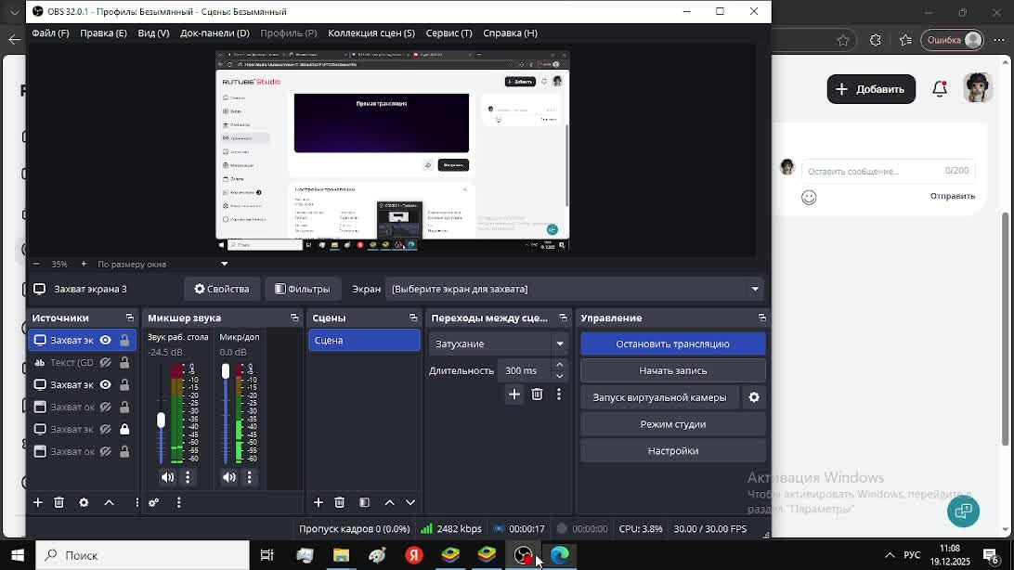Move selected source up in Источники

pyautogui.click(x=109, y=502)
